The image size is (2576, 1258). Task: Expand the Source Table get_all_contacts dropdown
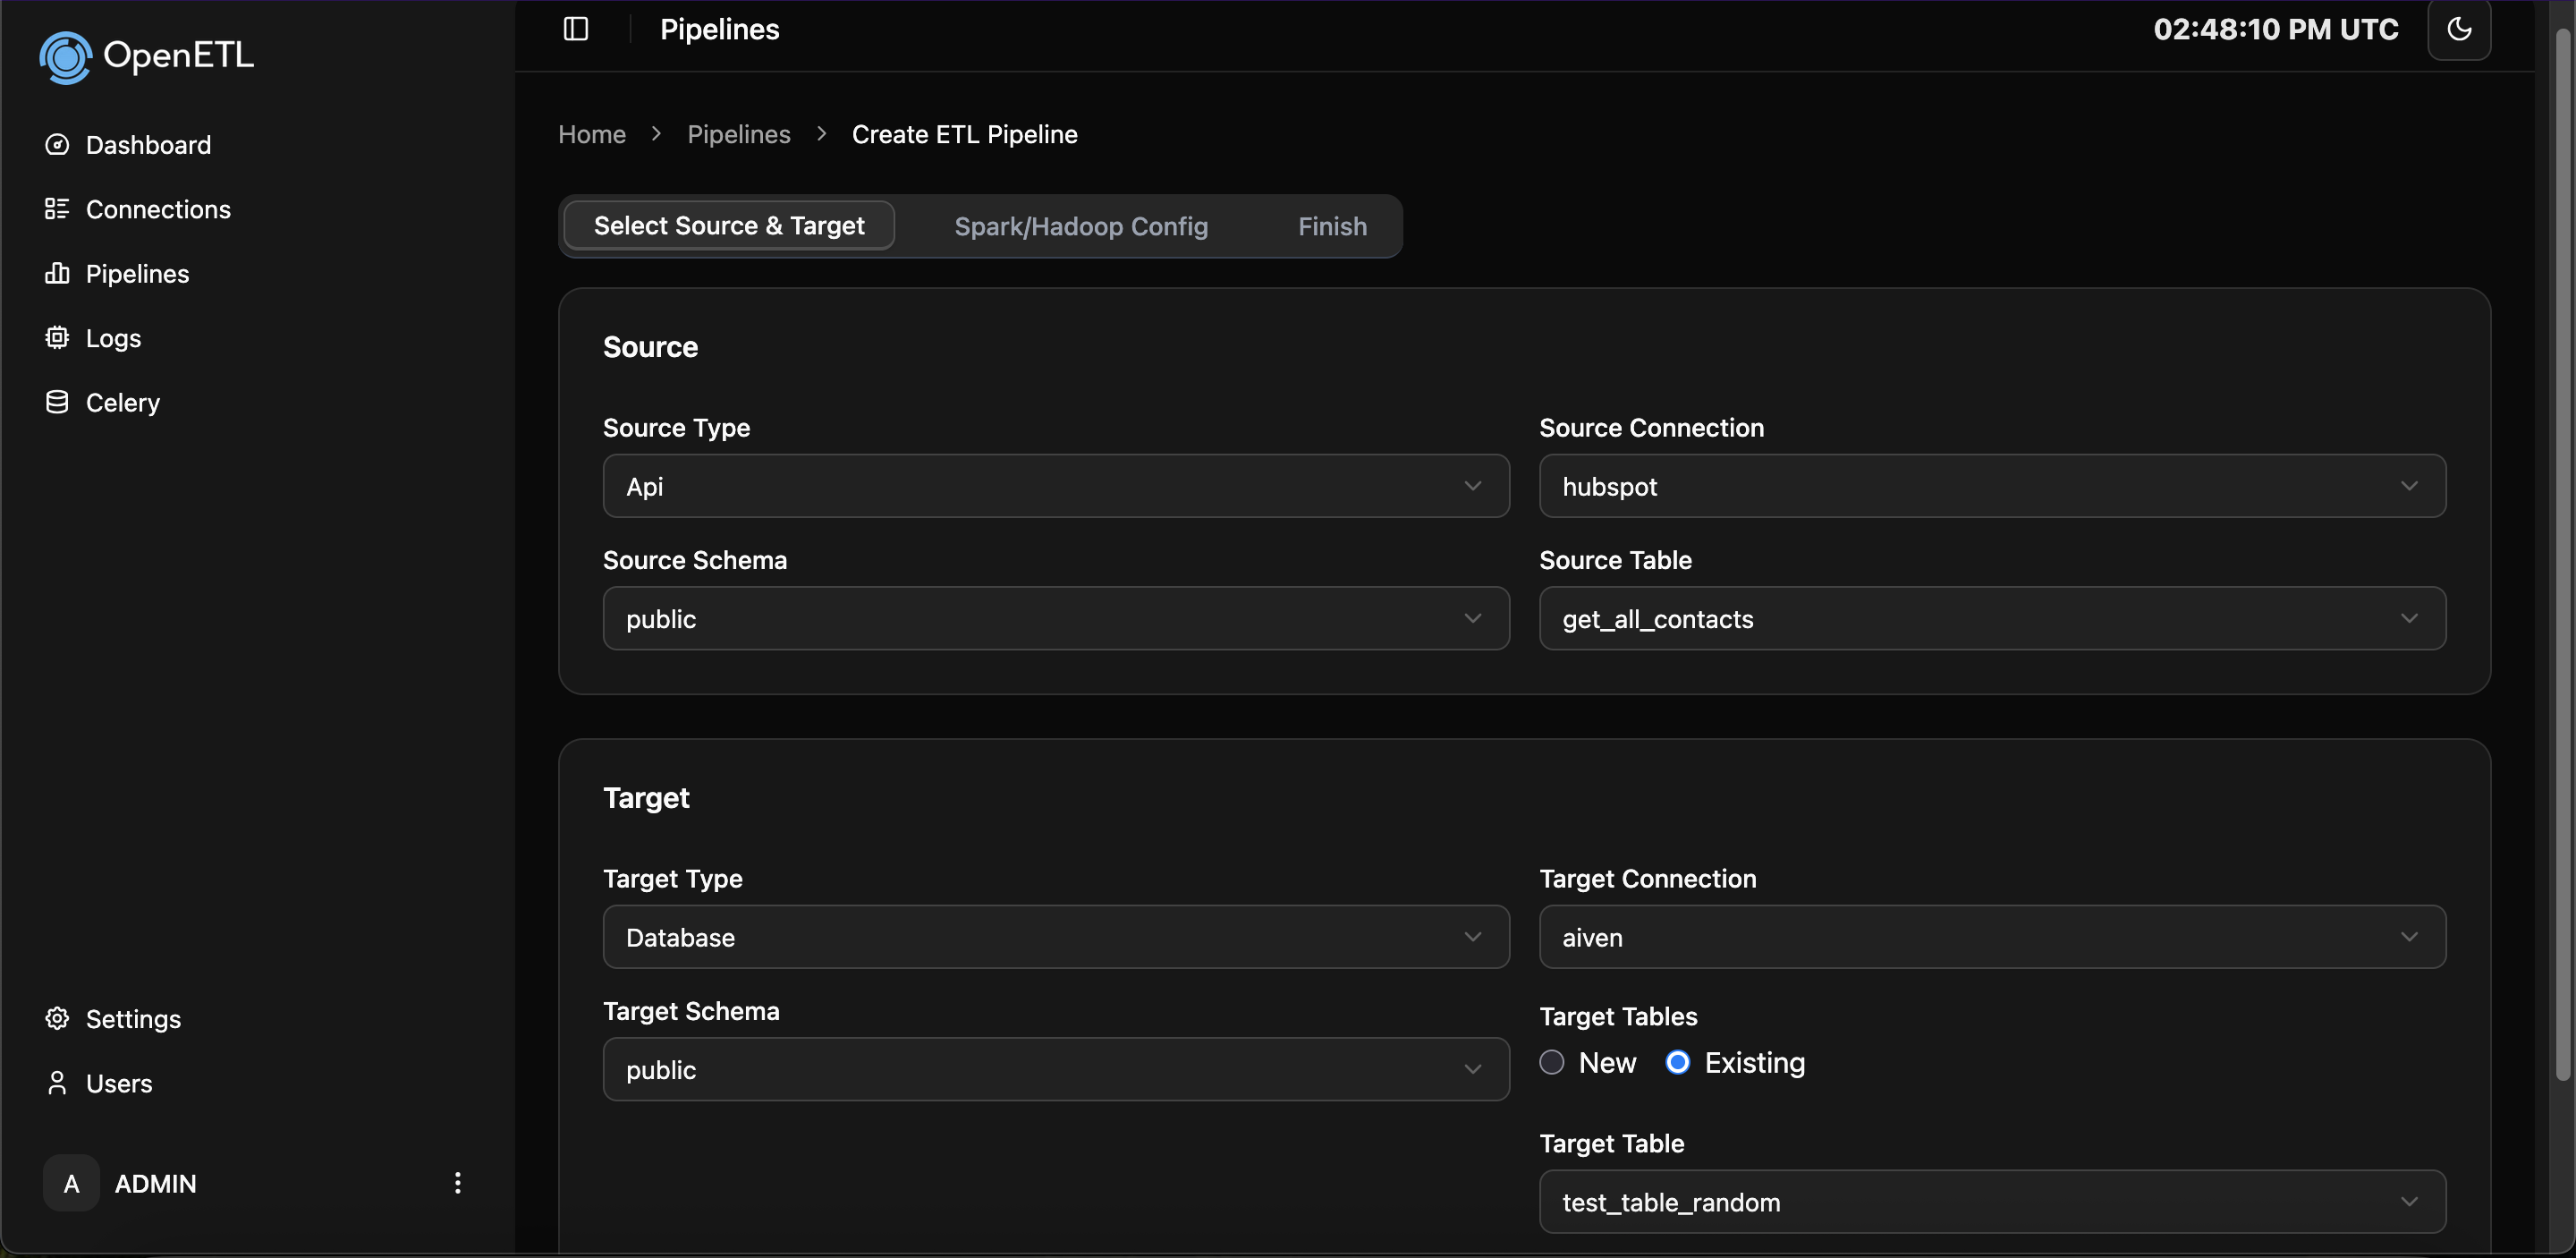click(x=1991, y=618)
